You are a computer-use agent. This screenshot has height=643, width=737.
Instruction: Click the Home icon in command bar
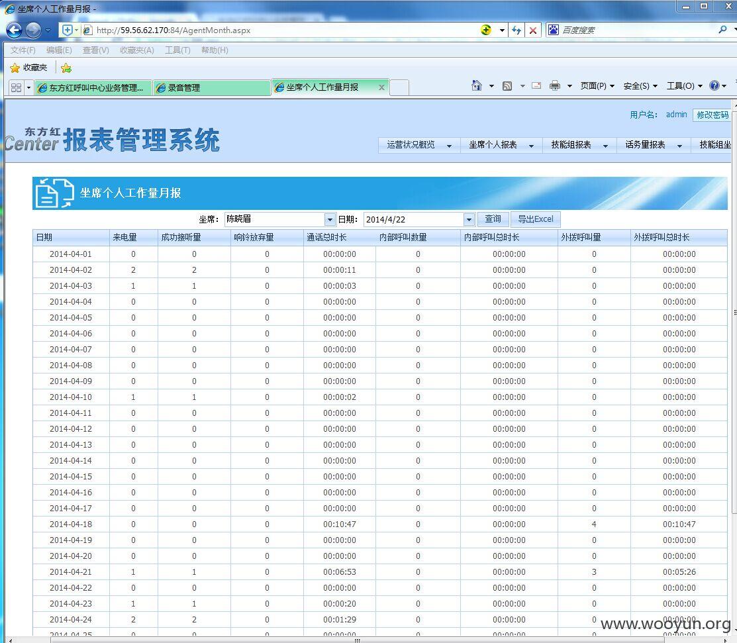(x=477, y=85)
